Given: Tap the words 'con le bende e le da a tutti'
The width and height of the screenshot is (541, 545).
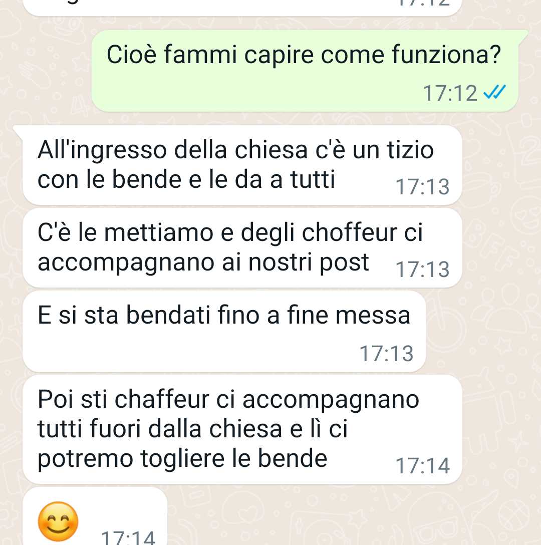Looking at the screenshot, I should [x=186, y=180].
